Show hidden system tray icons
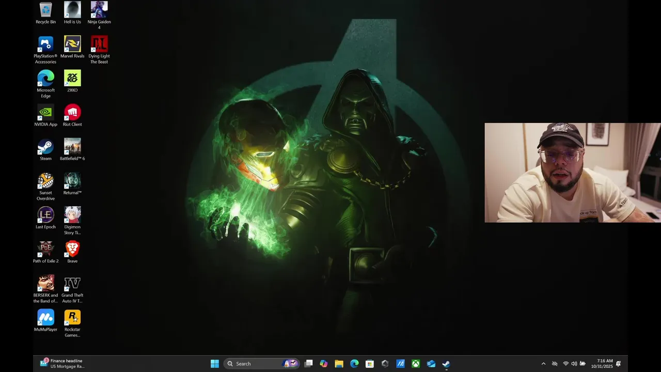The image size is (661, 372). [543, 364]
